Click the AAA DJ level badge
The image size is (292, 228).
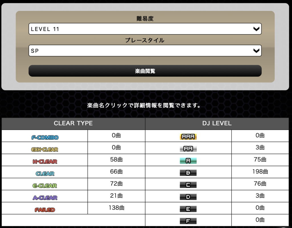coord(188,137)
